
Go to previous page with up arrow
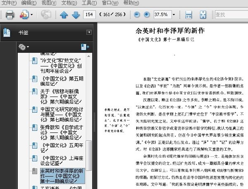(64, 15)
